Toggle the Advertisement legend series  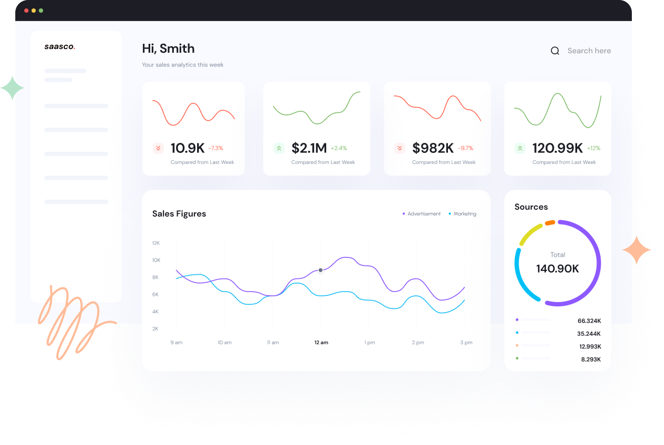tap(422, 214)
